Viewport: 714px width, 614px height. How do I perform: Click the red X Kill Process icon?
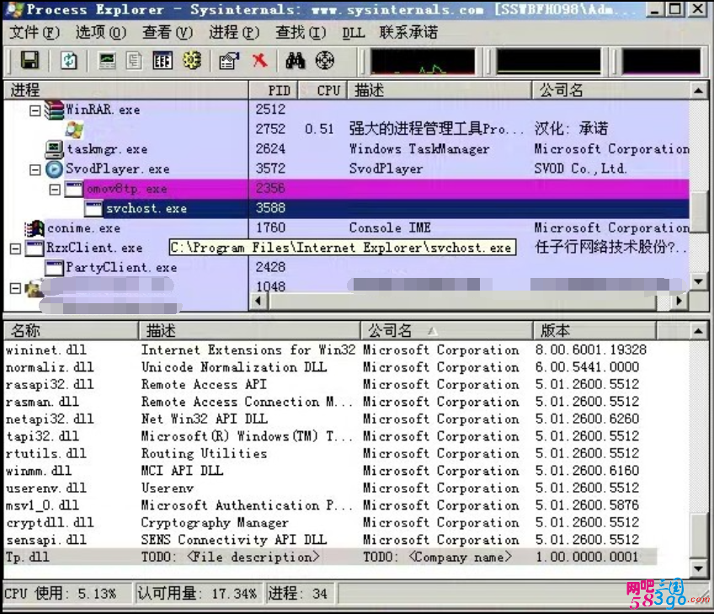point(259,61)
